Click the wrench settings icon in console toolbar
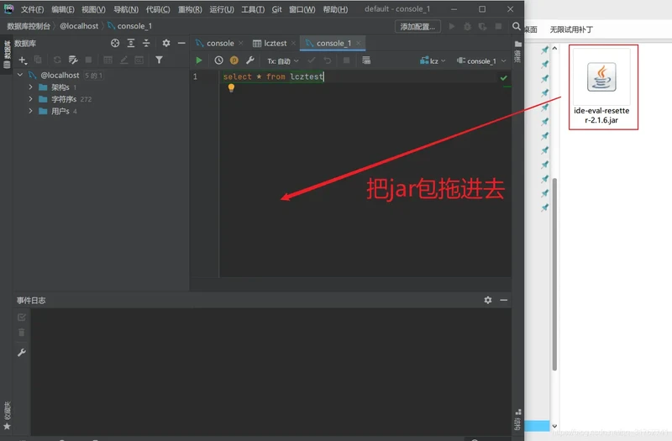672x441 pixels. point(249,60)
